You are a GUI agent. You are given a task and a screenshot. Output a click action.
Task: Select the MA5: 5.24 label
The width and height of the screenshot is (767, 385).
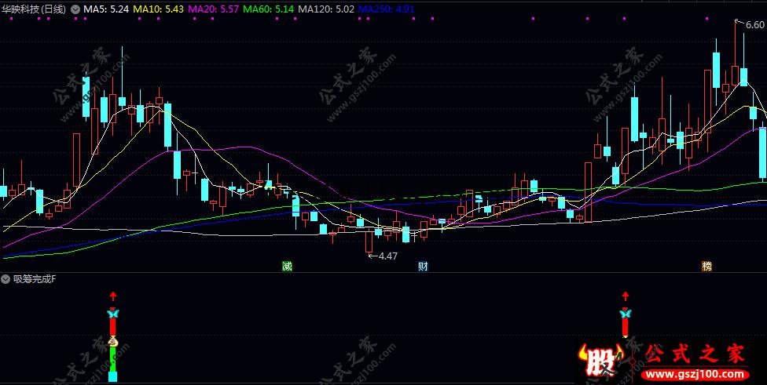(x=106, y=9)
